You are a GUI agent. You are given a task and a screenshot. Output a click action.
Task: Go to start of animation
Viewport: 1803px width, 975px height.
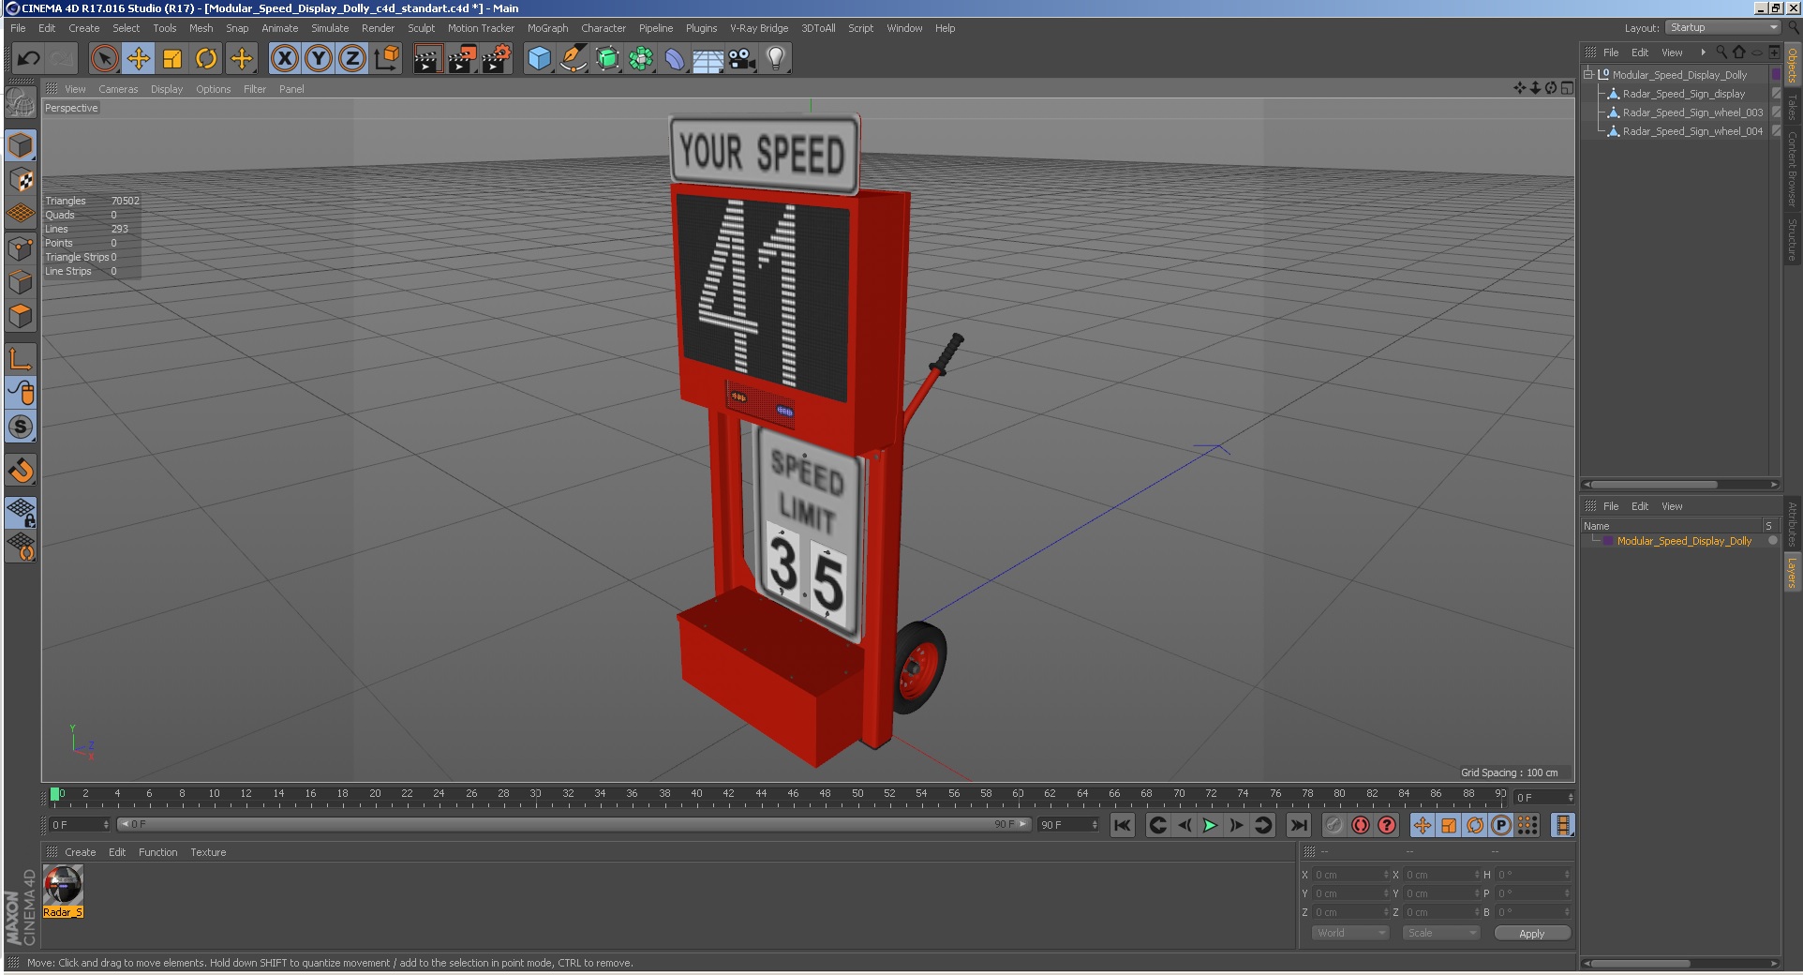(x=1123, y=825)
